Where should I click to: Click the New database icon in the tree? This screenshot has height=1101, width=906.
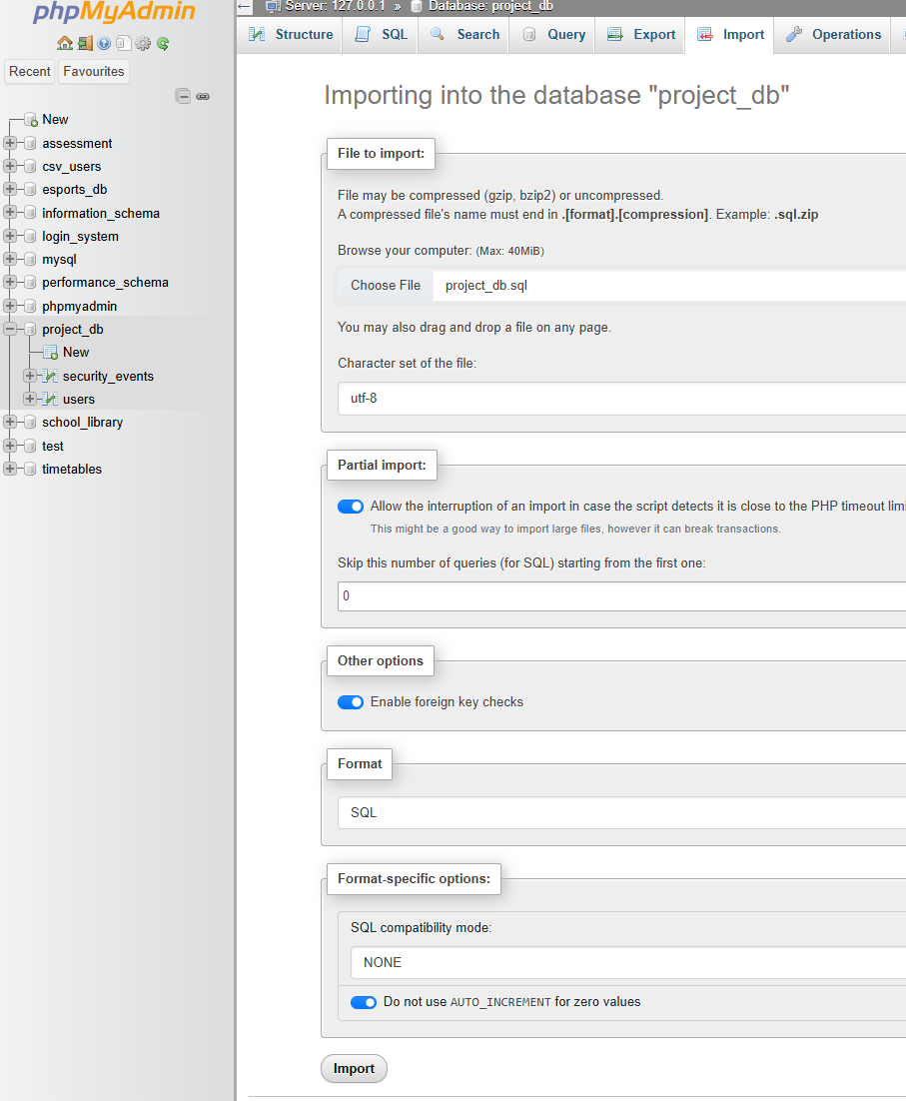coord(30,119)
